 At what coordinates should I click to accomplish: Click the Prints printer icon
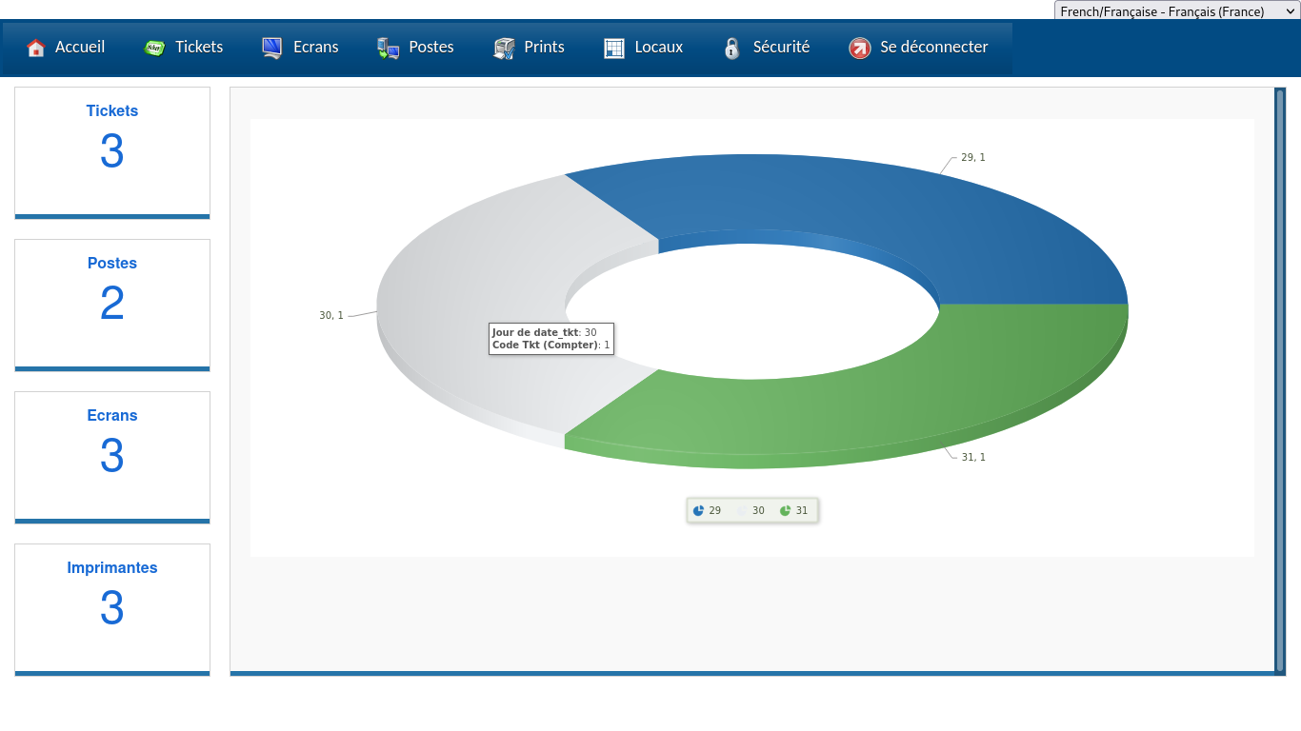coord(504,48)
